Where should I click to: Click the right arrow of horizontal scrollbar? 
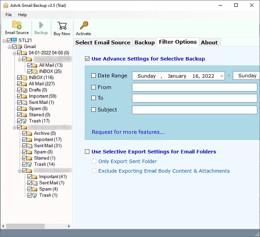tap(69, 226)
